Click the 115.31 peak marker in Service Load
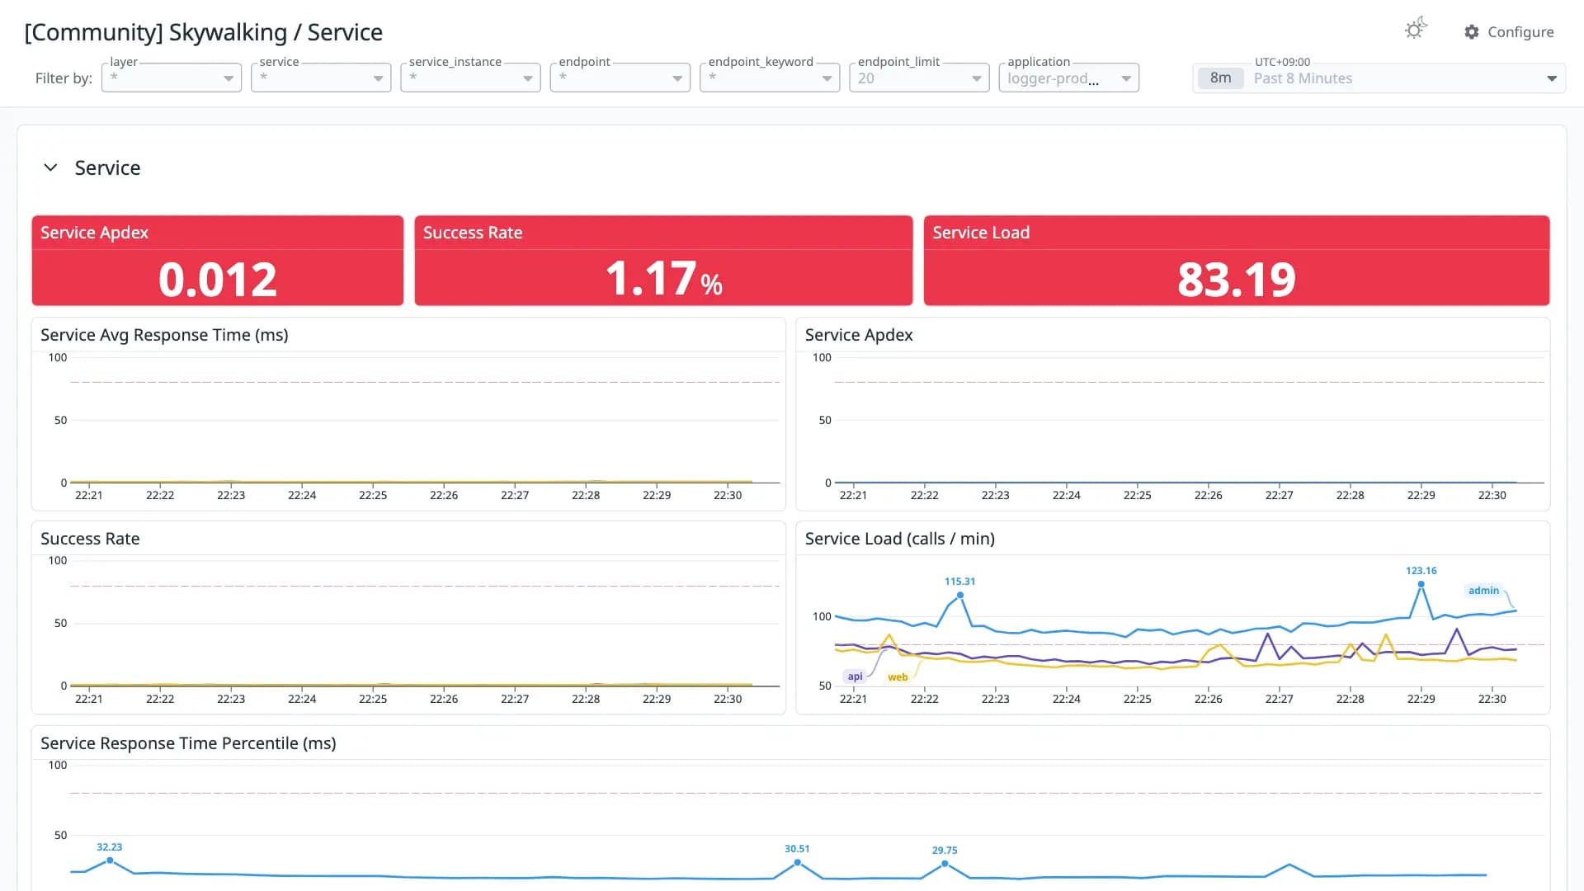The image size is (1584, 891). tap(960, 595)
